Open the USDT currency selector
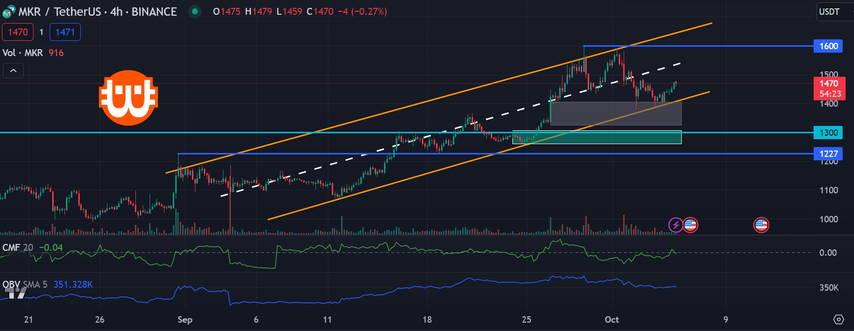Image resolution: width=854 pixels, height=331 pixels. pyautogui.click(x=834, y=12)
